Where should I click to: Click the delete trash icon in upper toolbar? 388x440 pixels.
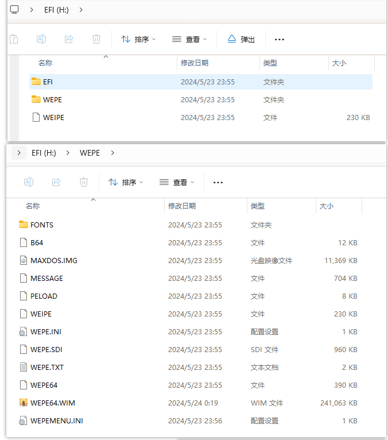(96, 39)
